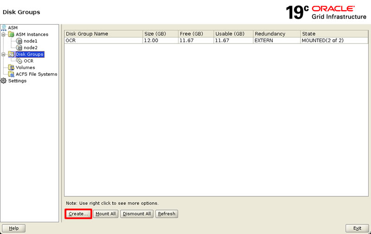Click the node1 instance icon

(x=19, y=41)
